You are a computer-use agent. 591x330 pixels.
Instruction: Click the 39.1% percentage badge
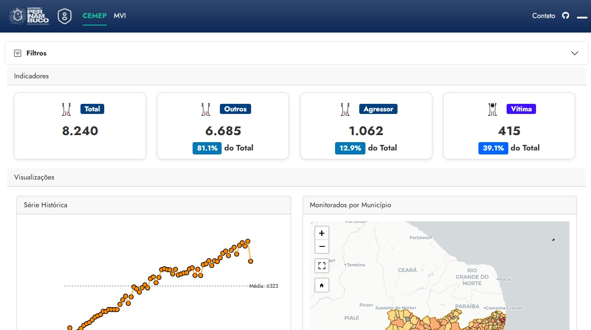point(493,148)
